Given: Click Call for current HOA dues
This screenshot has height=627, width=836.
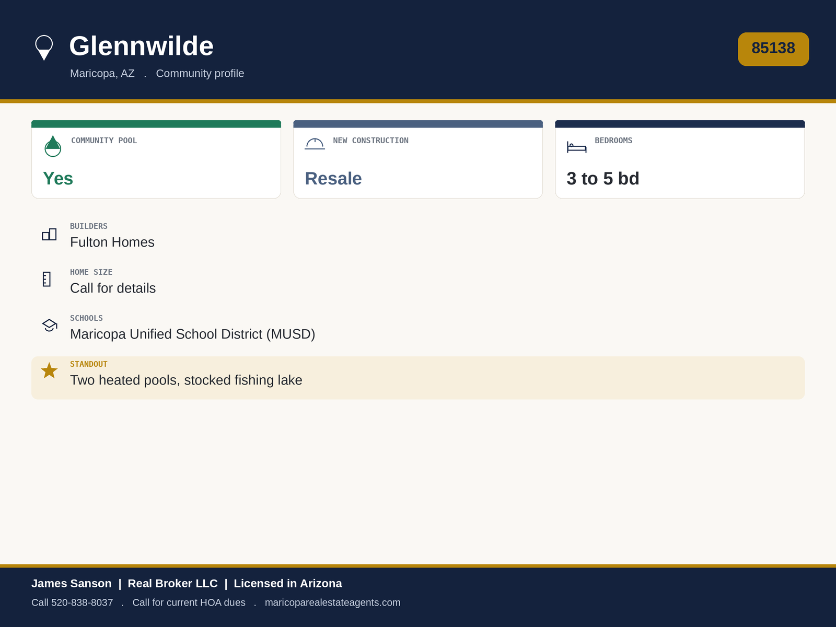Looking at the screenshot, I should coord(189,602).
